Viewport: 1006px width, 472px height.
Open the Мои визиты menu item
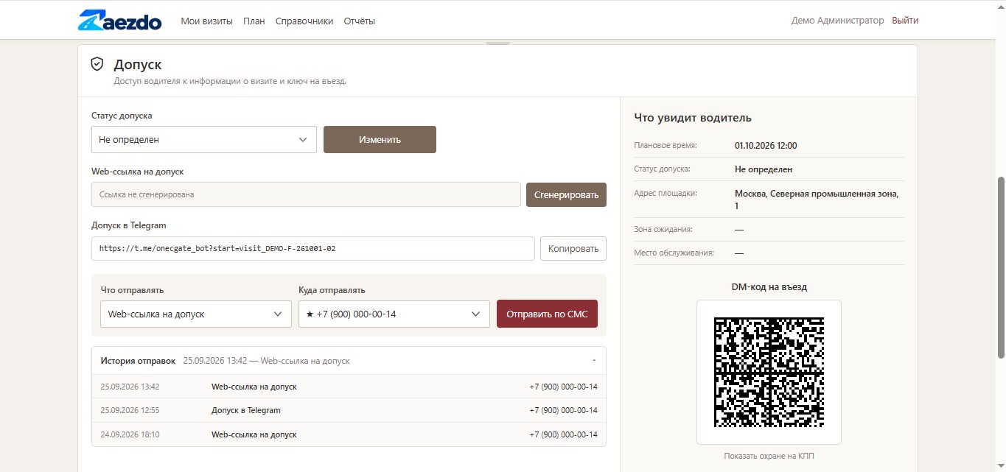tap(207, 21)
